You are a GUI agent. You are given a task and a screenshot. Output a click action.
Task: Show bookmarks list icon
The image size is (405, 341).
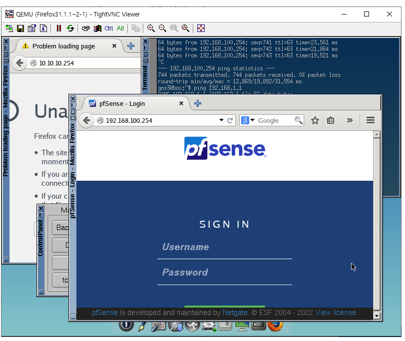click(x=331, y=120)
